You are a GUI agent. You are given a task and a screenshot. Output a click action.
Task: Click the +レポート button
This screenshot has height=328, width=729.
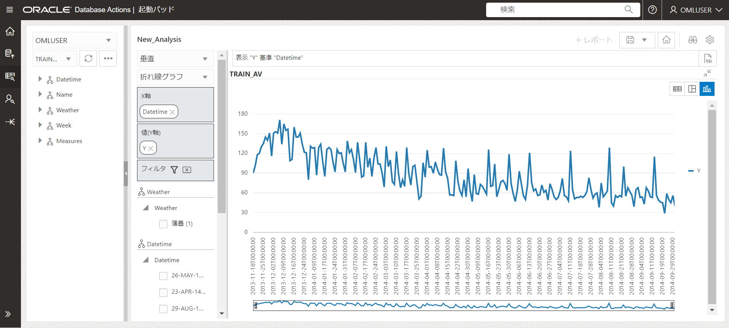[593, 40]
